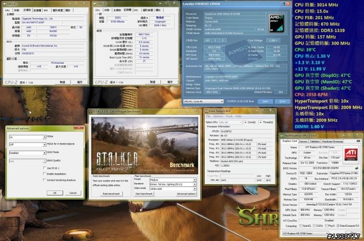Open the Preset dropdown showing Medium

click(x=173, y=180)
